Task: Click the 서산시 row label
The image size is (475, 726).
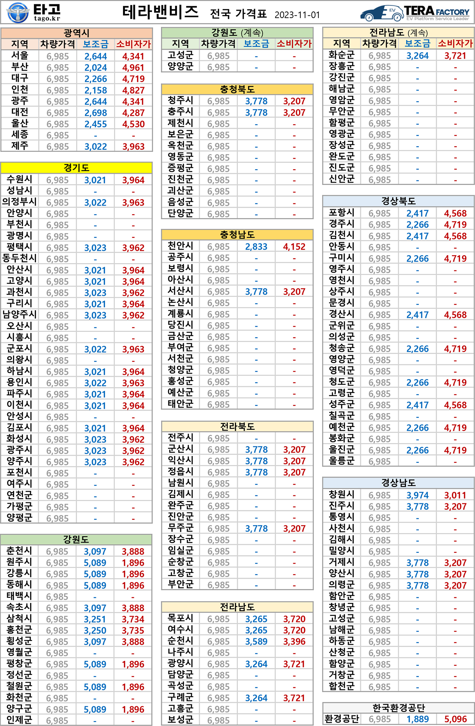Action: [181, 291]
